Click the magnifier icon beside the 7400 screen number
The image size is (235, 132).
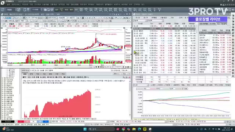tap(19, 10)
